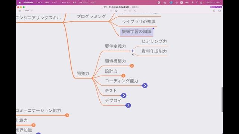Select the コーディング能力 node text
Screen dimensions: 239x134
tap(121, 81)
